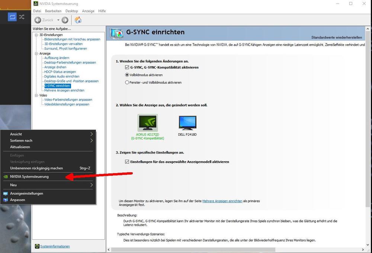Open the Anzeige menu in menu bar

pos(88,11)
